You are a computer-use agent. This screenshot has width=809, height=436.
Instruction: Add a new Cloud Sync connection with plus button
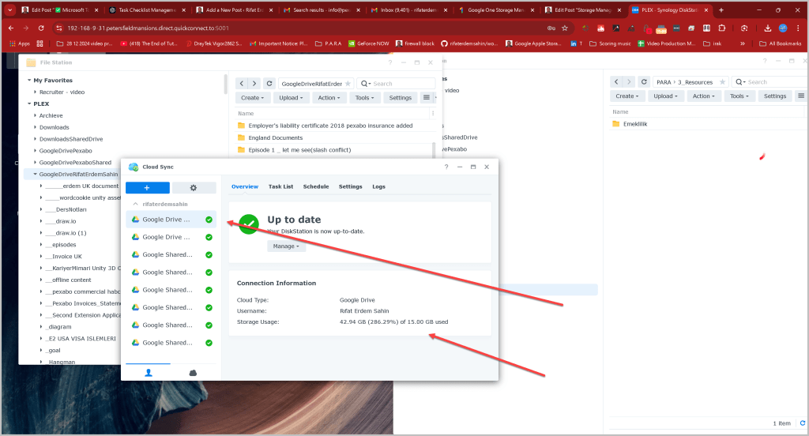[x=147, y=188]
